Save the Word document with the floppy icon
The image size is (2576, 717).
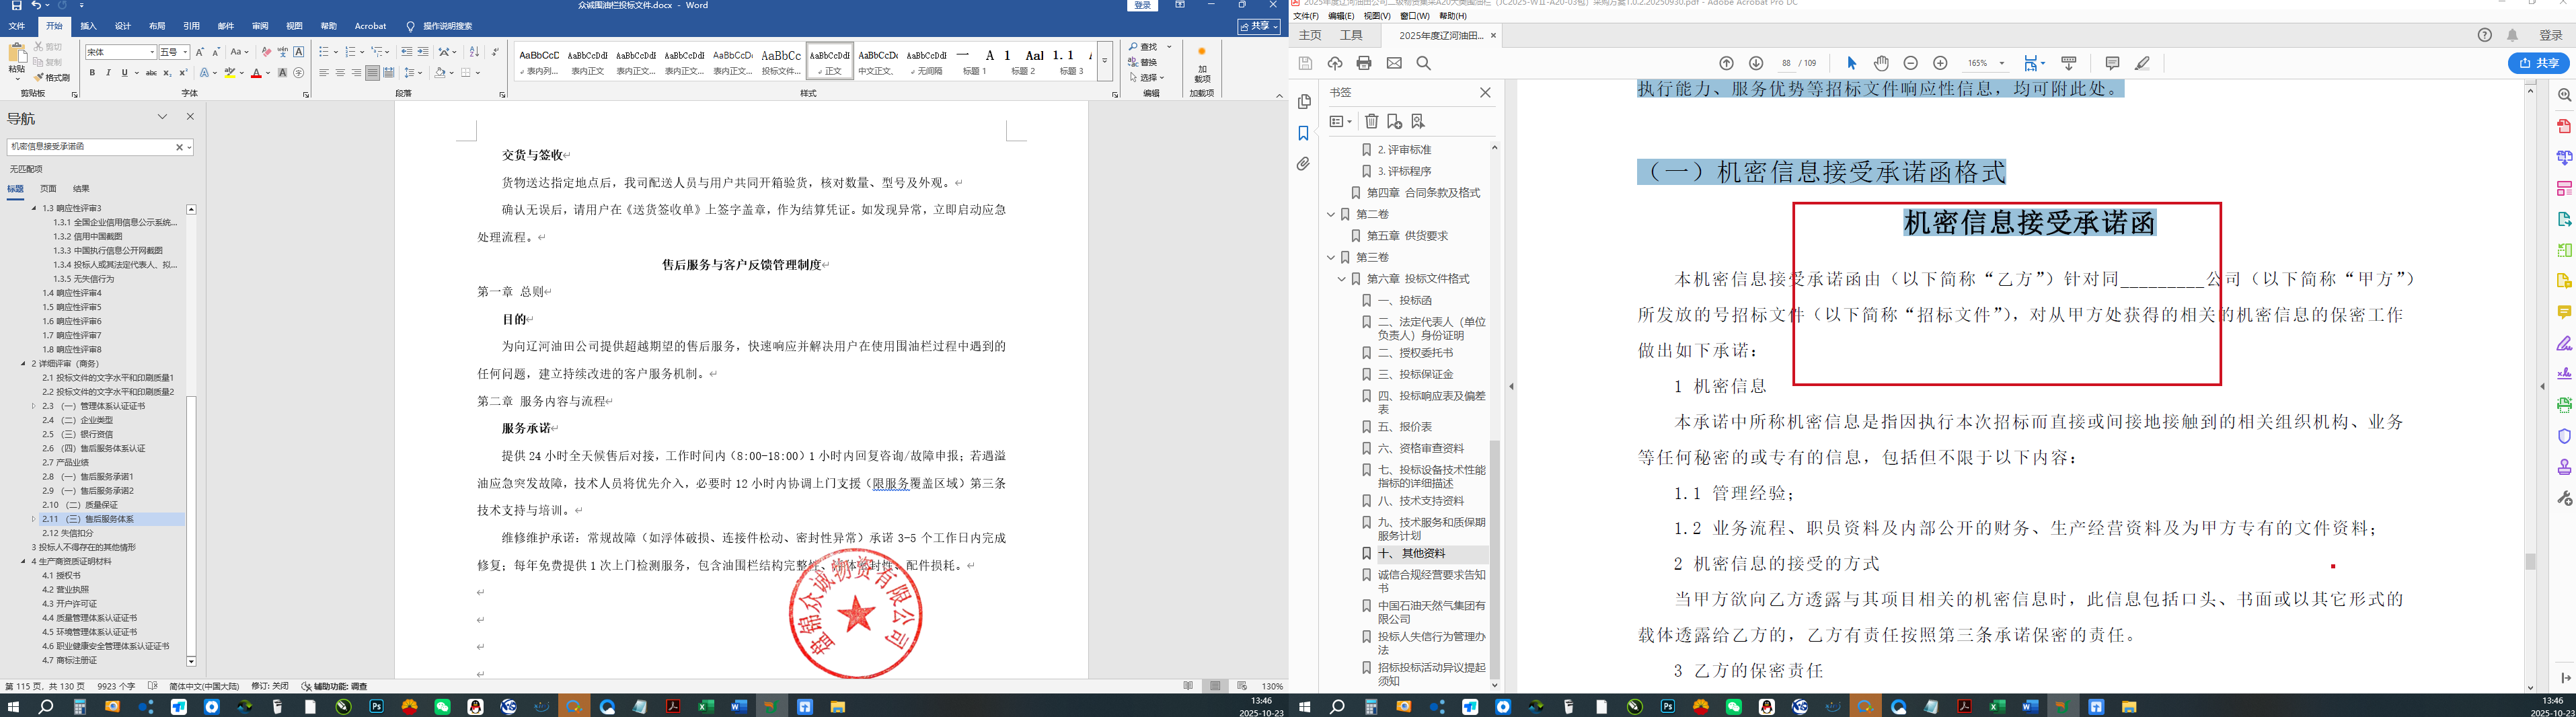16,6
